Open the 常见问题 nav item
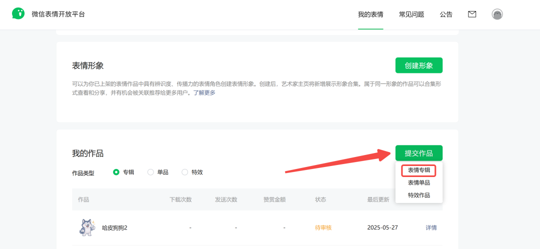This screenshot has width=540, height=249. (411, 14)
